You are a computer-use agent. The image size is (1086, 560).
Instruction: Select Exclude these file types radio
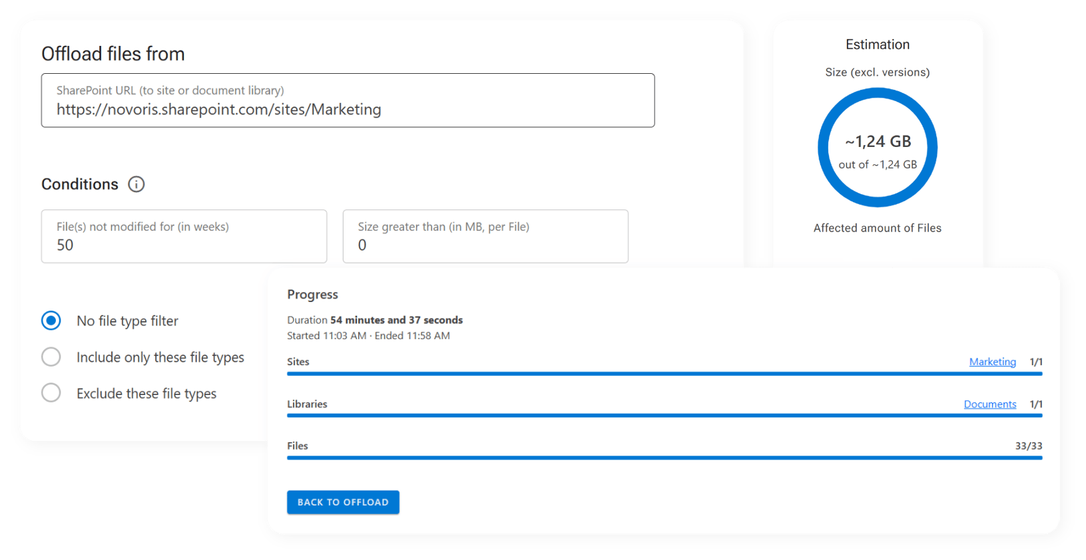coord(51,393)
